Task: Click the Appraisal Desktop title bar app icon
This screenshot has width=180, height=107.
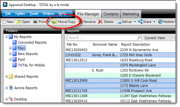Action: click(x=5, y=5)
